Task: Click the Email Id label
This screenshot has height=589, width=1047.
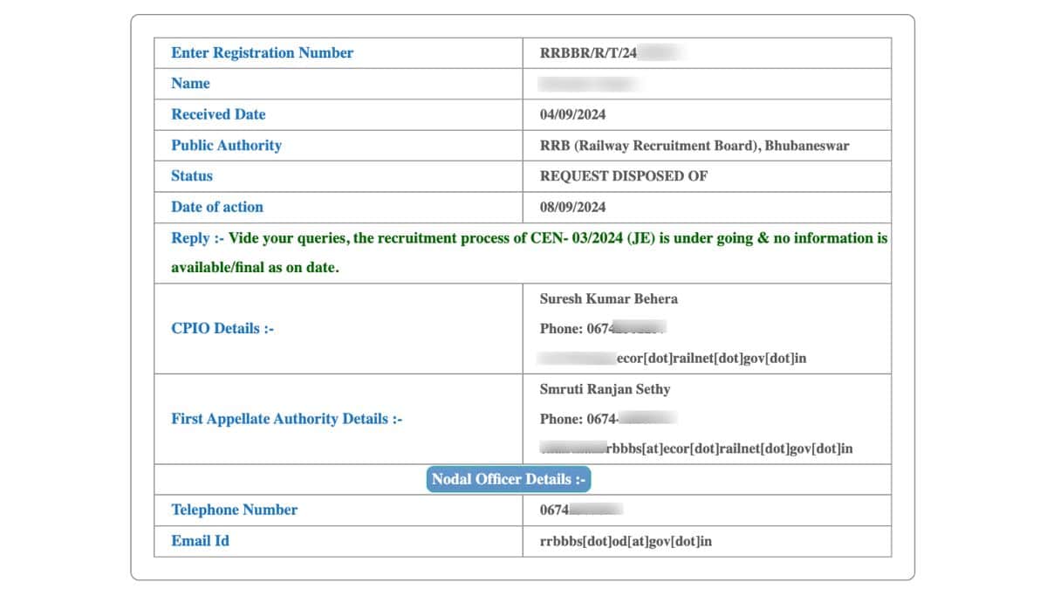Action: (x=201, y=540)
